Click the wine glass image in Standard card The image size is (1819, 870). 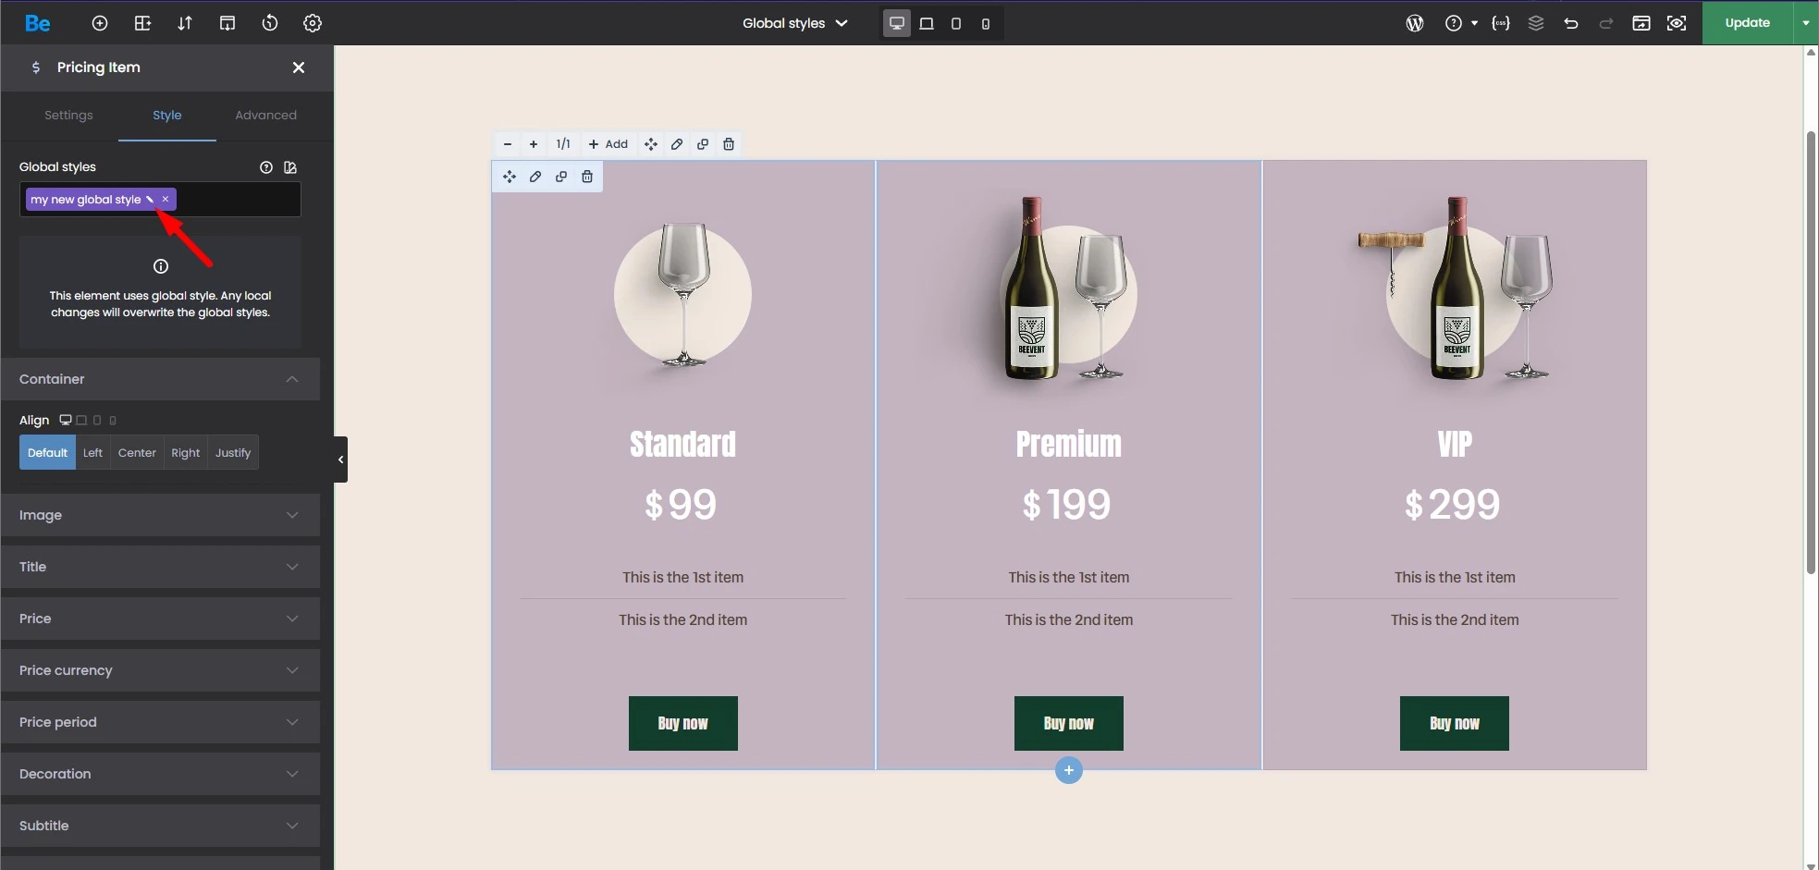(x=682, y=296)
